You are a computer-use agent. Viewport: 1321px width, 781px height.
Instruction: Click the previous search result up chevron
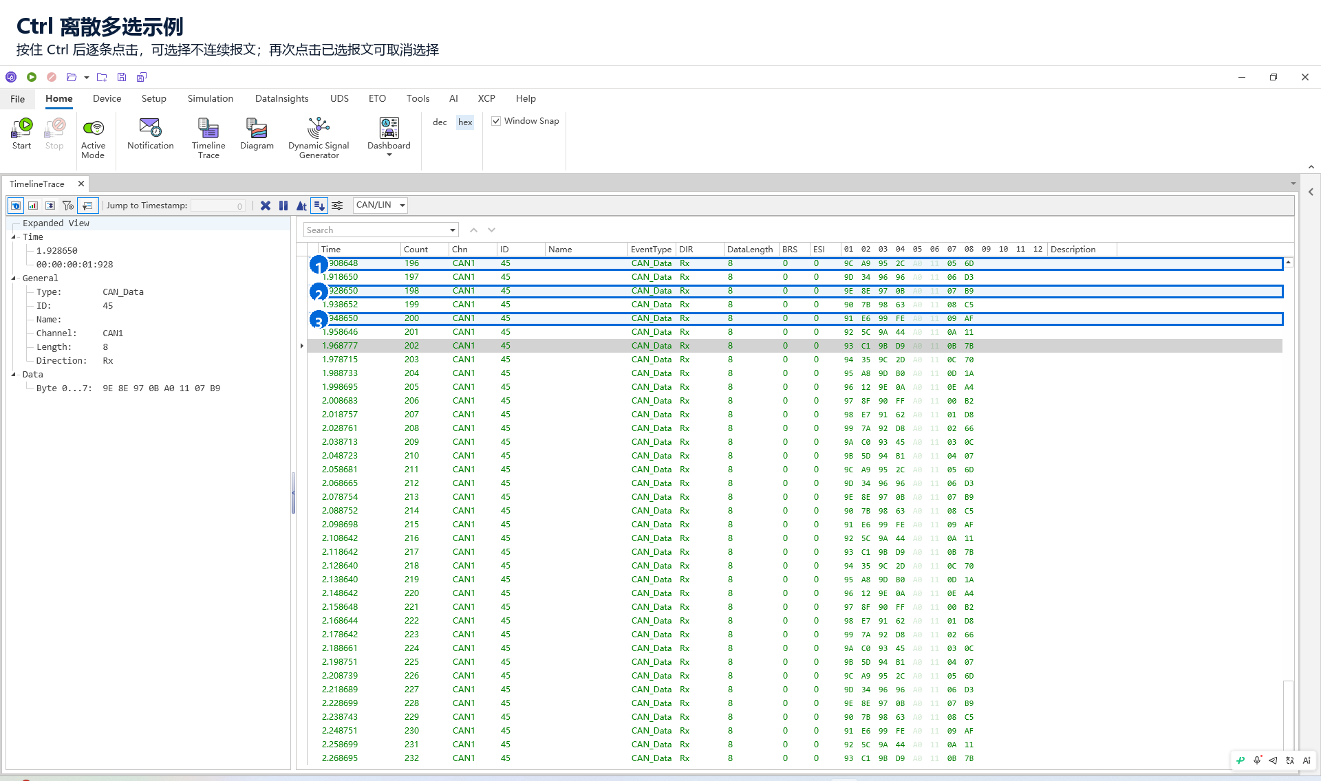(473, 230)
